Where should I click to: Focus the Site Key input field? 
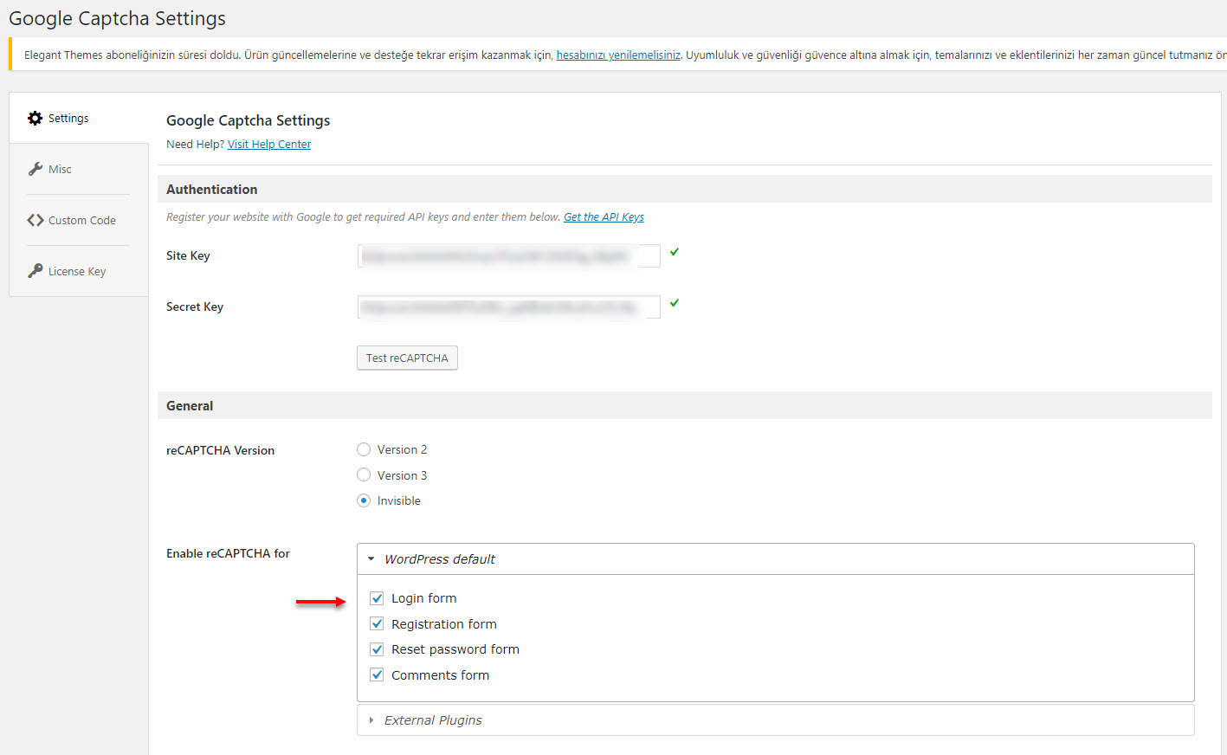pyautogui.click(x=508, y=256)
